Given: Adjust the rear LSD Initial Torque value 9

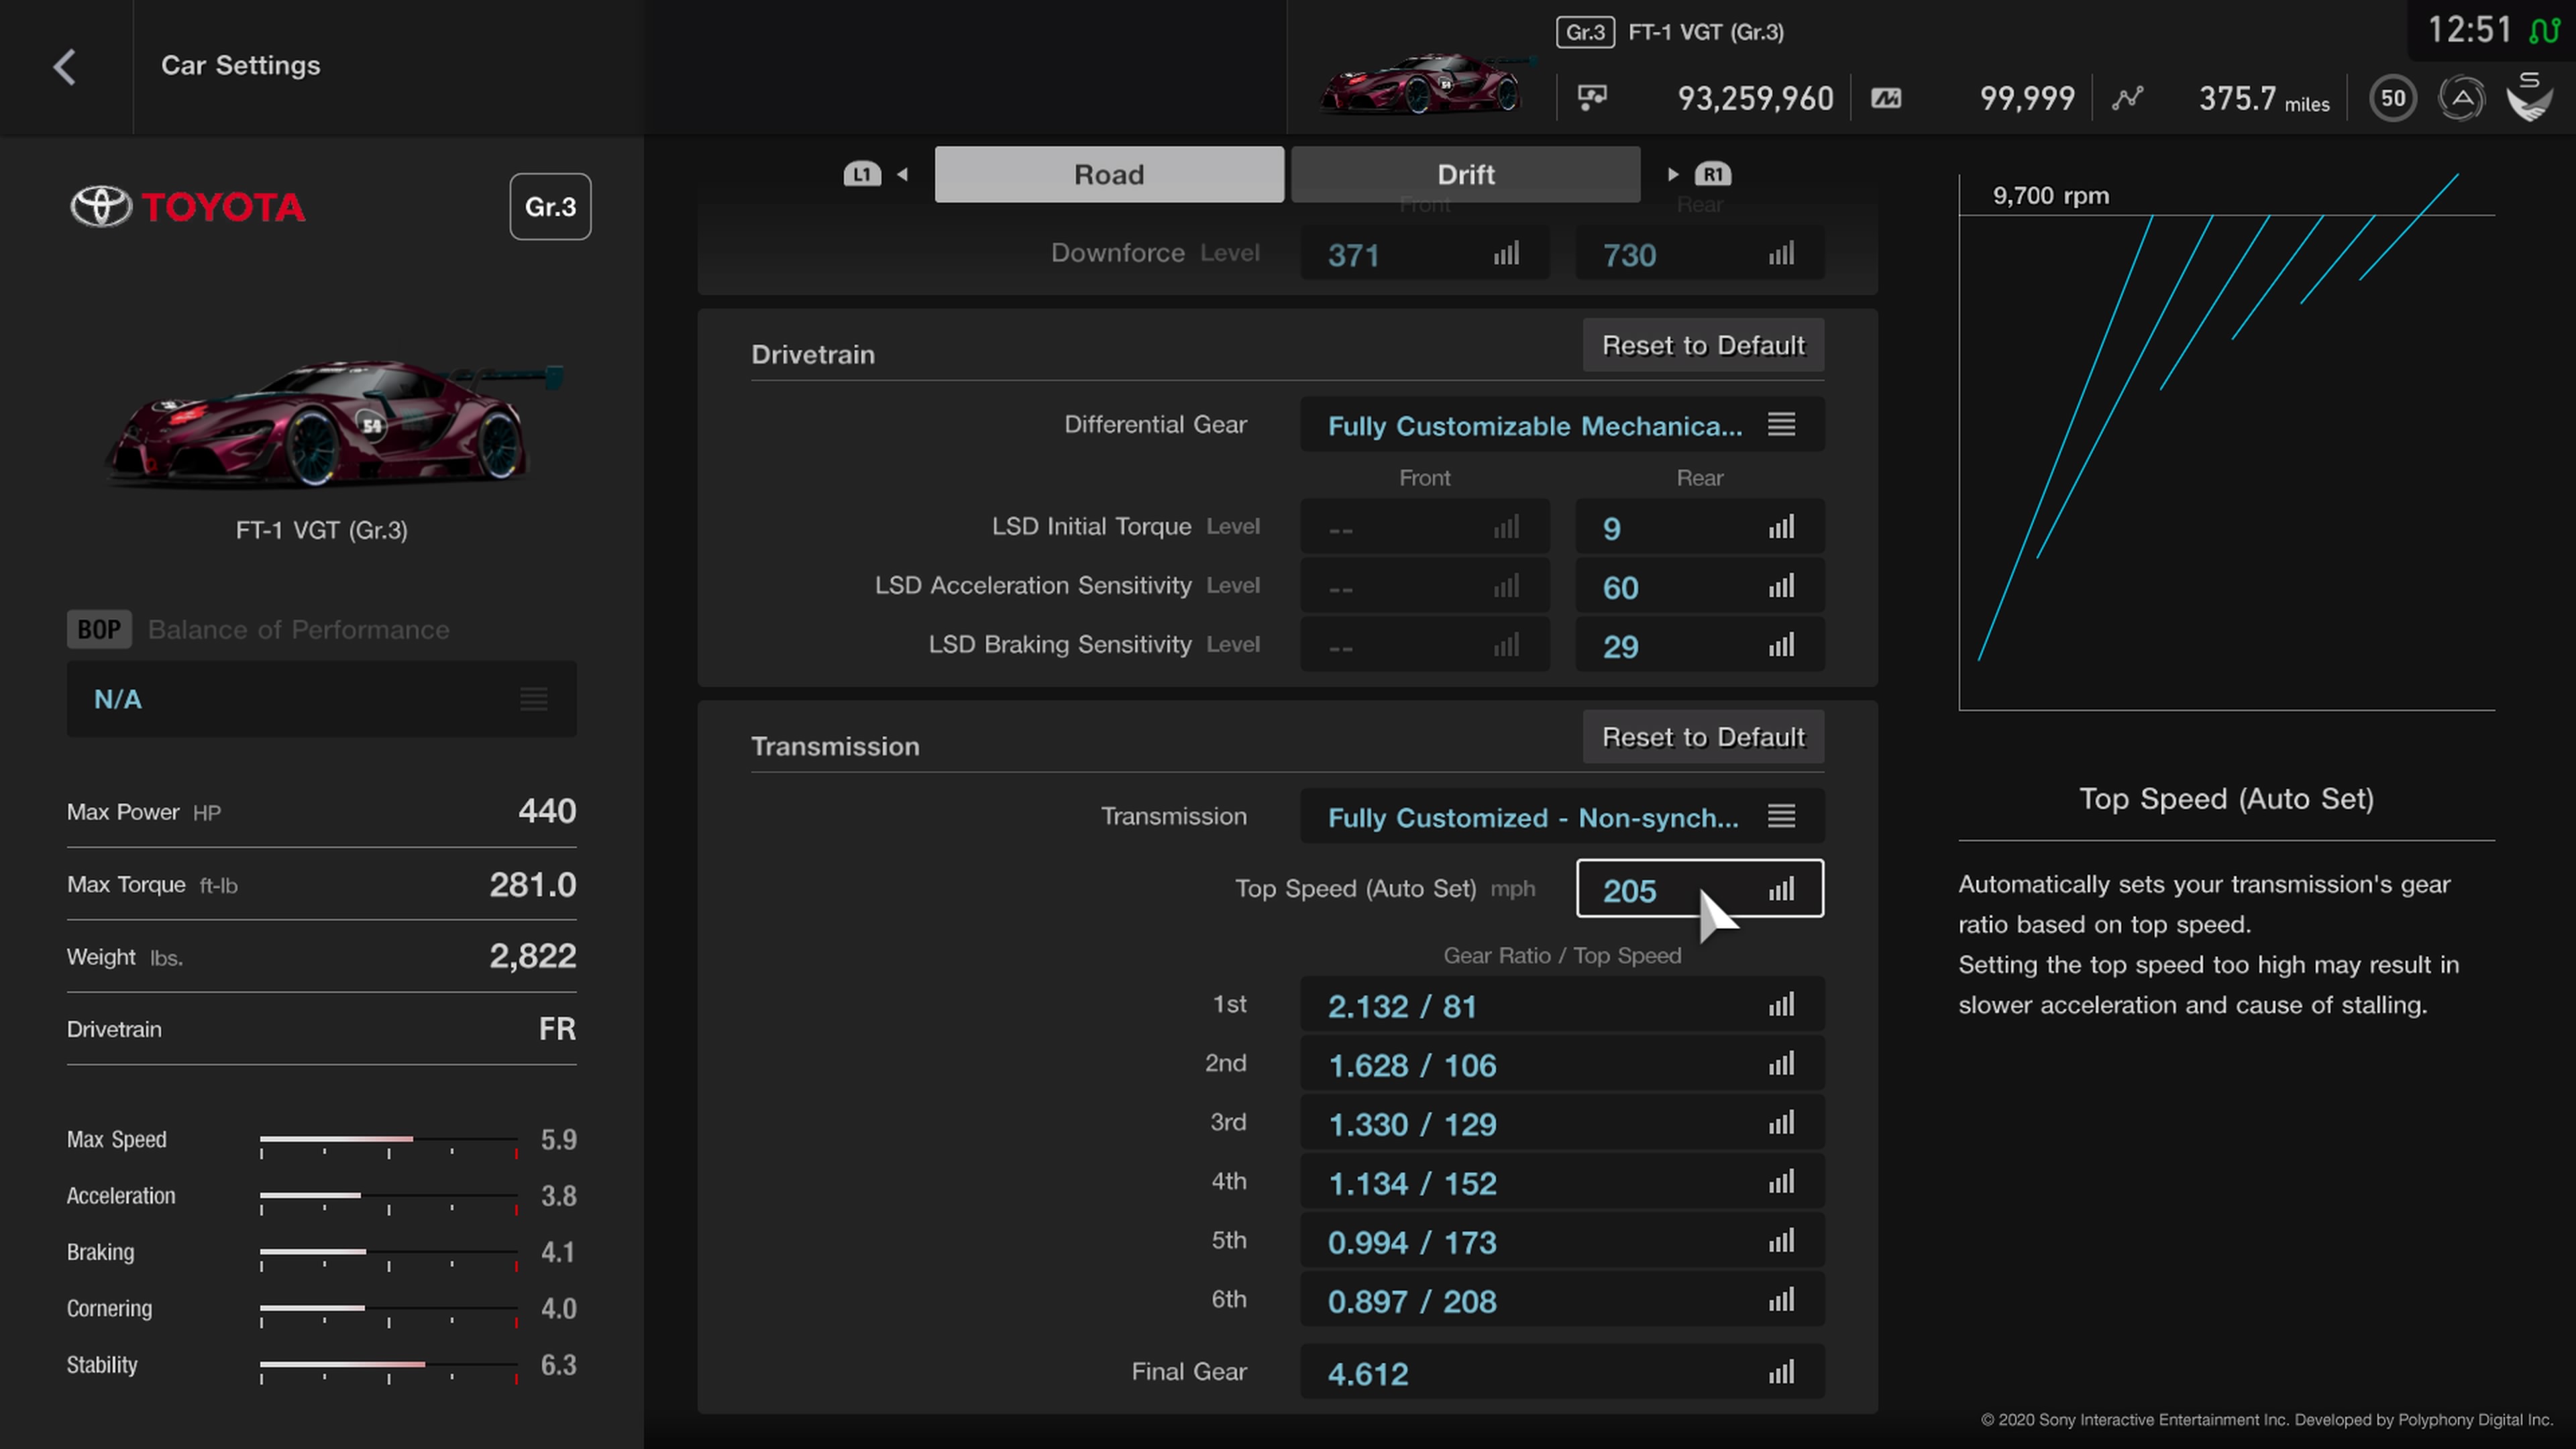Looking at the screenshot, I should pos(1700,527).
